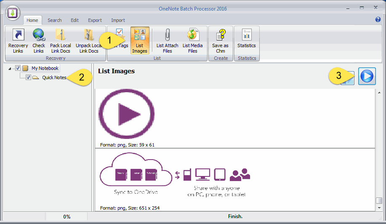Open the Recovery Links tool
The height and width of the screenshot is (224, 386).
[x=18, y=40]
